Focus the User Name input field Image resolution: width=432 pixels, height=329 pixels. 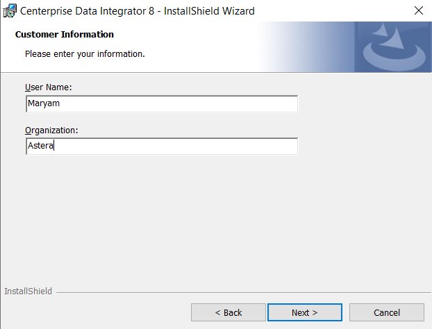[x=160, y=104]
